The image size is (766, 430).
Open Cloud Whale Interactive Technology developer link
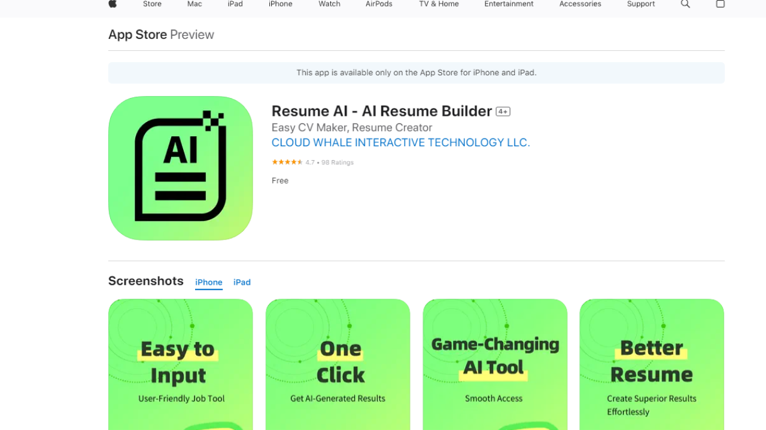pyautogui.click(x=401, y=143)
